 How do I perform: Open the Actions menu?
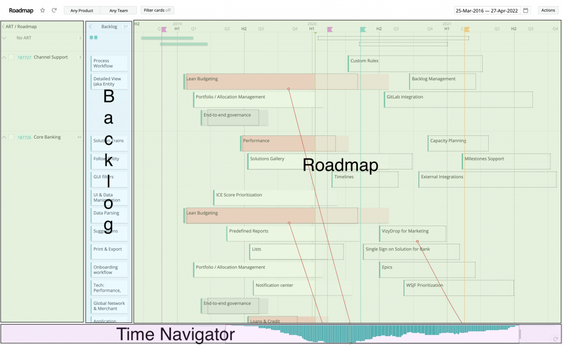[548, 10]
